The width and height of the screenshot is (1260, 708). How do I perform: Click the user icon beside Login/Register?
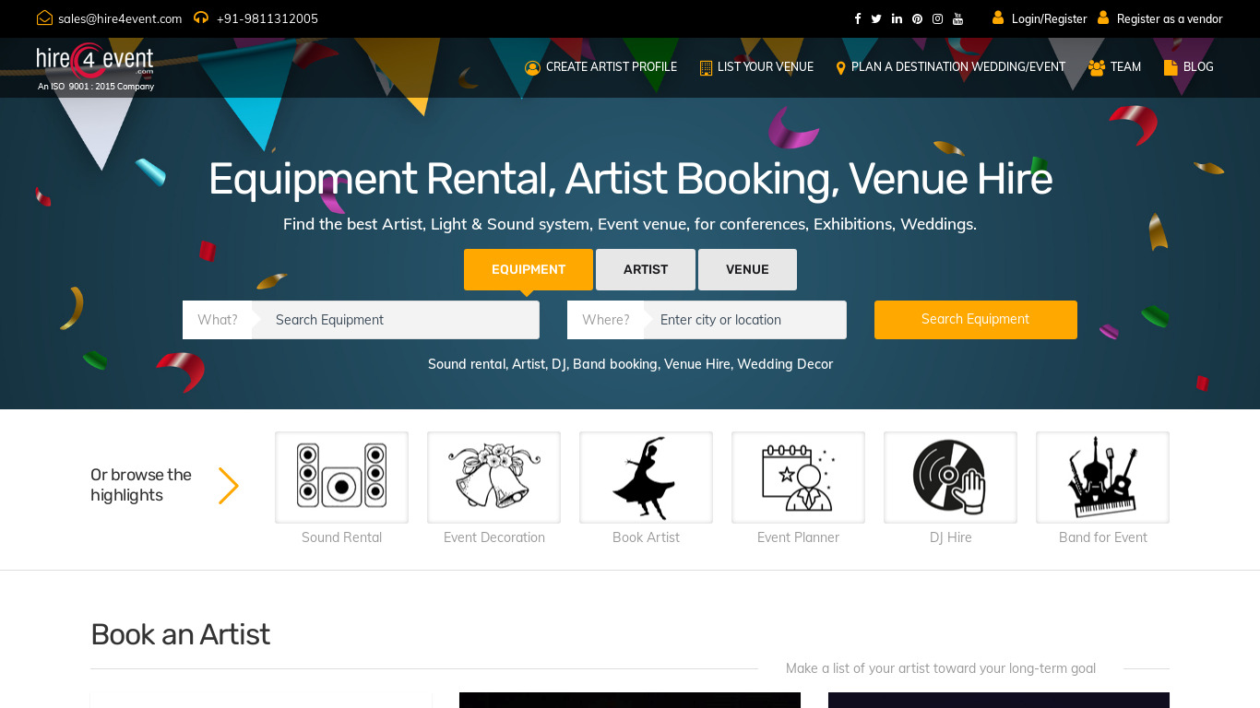pos(998,18)
